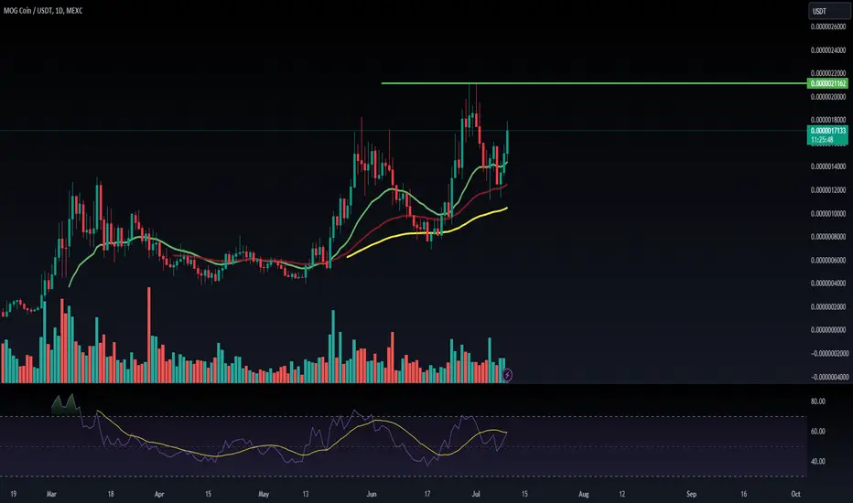The height and width of the screenshot is (503, 853).
Task: Click the Jun date label
Action: point(372,494)
